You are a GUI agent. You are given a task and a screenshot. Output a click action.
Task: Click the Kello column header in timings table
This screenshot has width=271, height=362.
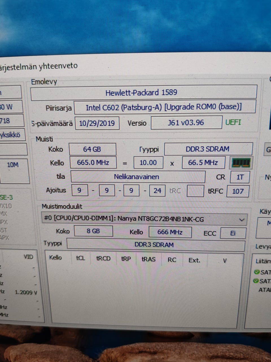pyautogui.click(x=55, y=257)
